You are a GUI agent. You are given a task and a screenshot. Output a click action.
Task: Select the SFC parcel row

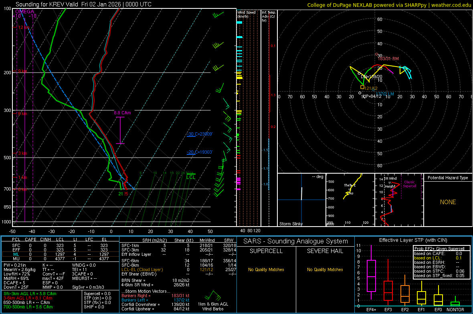61,245
